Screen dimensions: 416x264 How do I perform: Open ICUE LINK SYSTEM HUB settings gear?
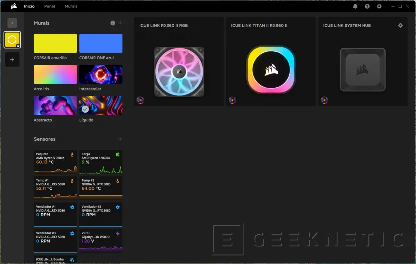point(400,25)
